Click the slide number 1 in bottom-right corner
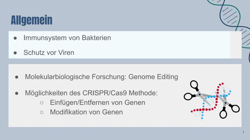250x140 pixels. click(x=243, y=133)
